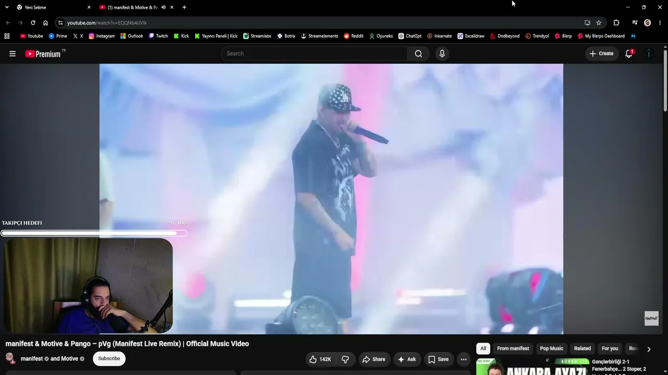Open the Instagram bookmark

tap(101, 36)
